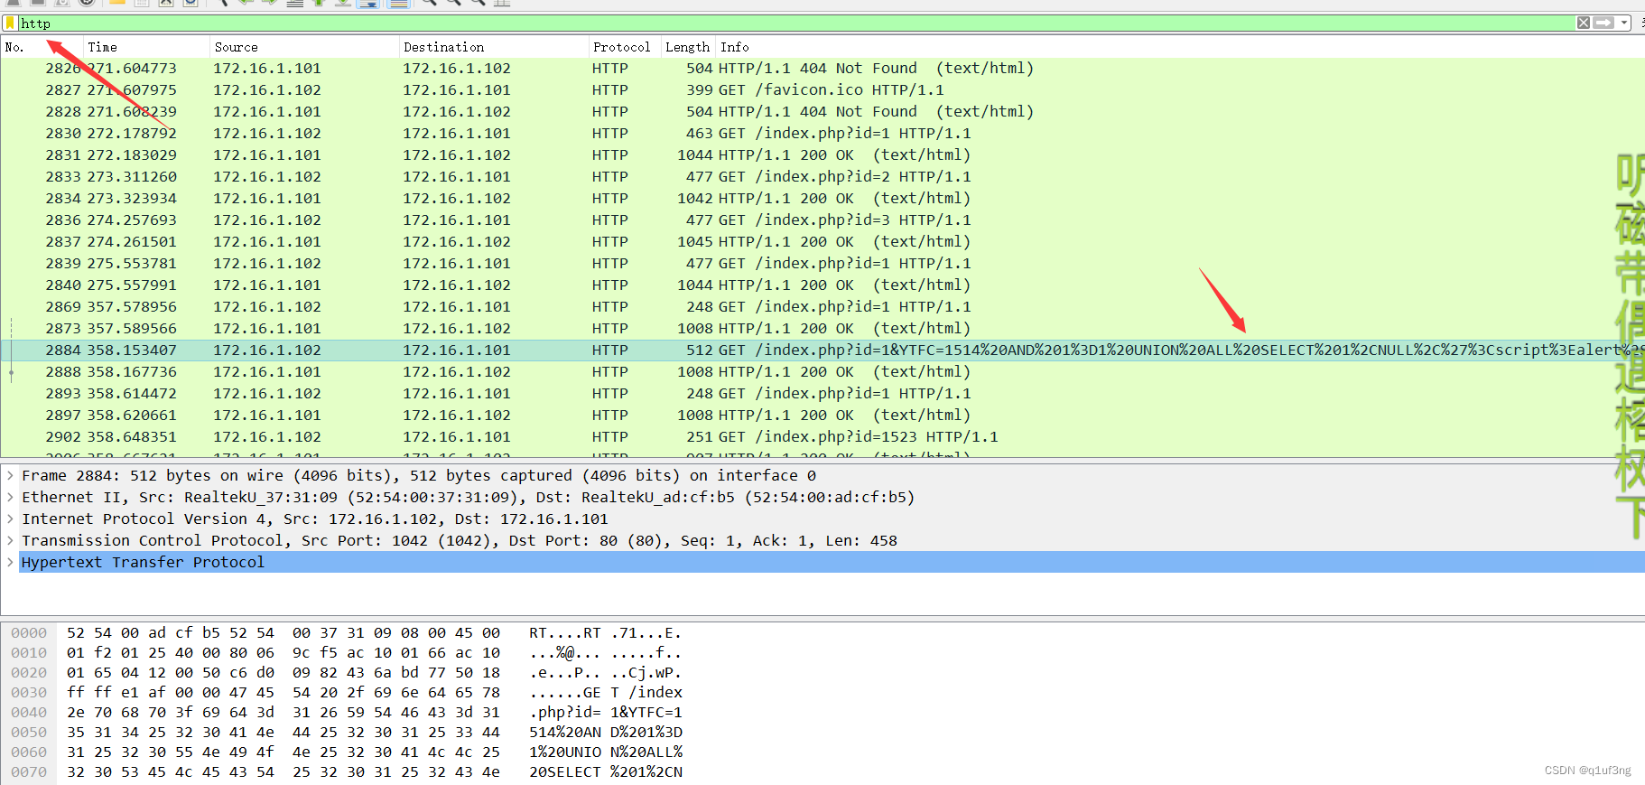Click hex row offset 0000

pyautogui.click(x=29, y=633)
